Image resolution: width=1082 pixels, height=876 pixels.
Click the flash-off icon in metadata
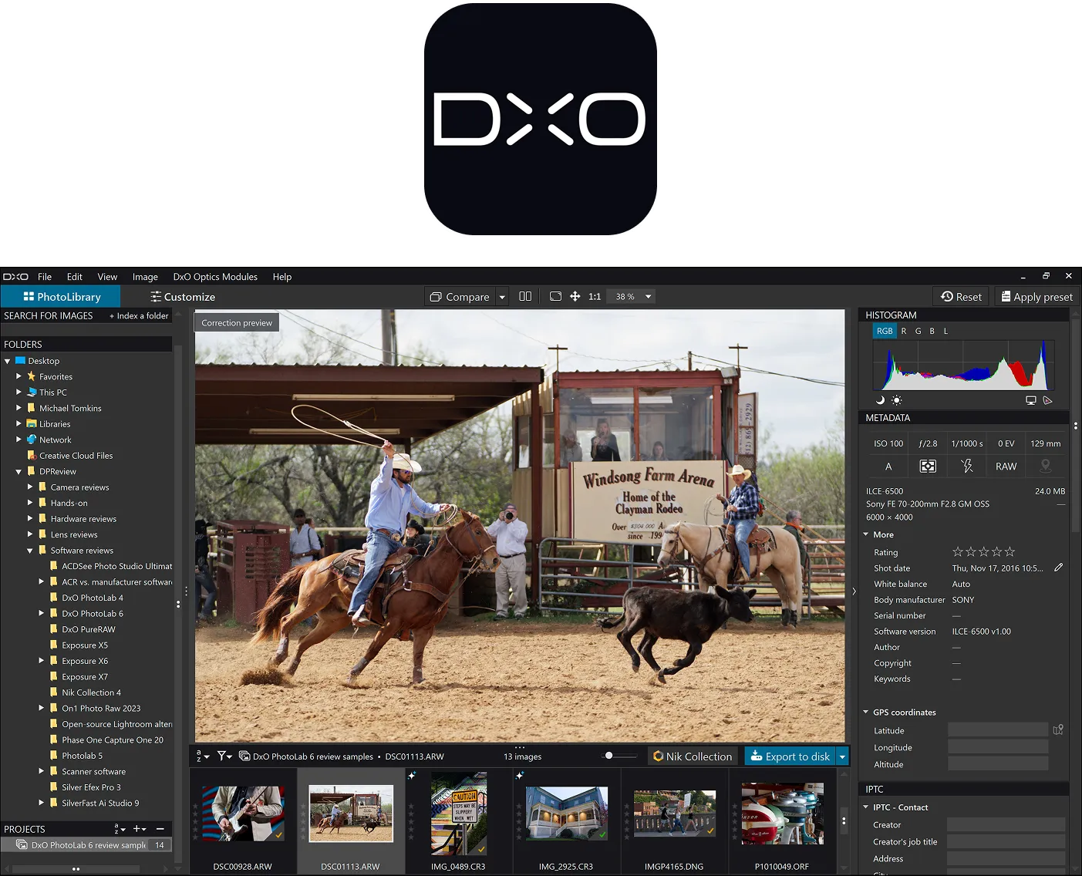pos(967,466)
